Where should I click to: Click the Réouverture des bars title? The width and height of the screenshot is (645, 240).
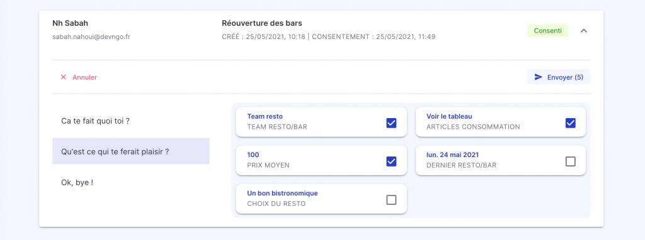262,23
